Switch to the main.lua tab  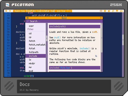[20, 11]
